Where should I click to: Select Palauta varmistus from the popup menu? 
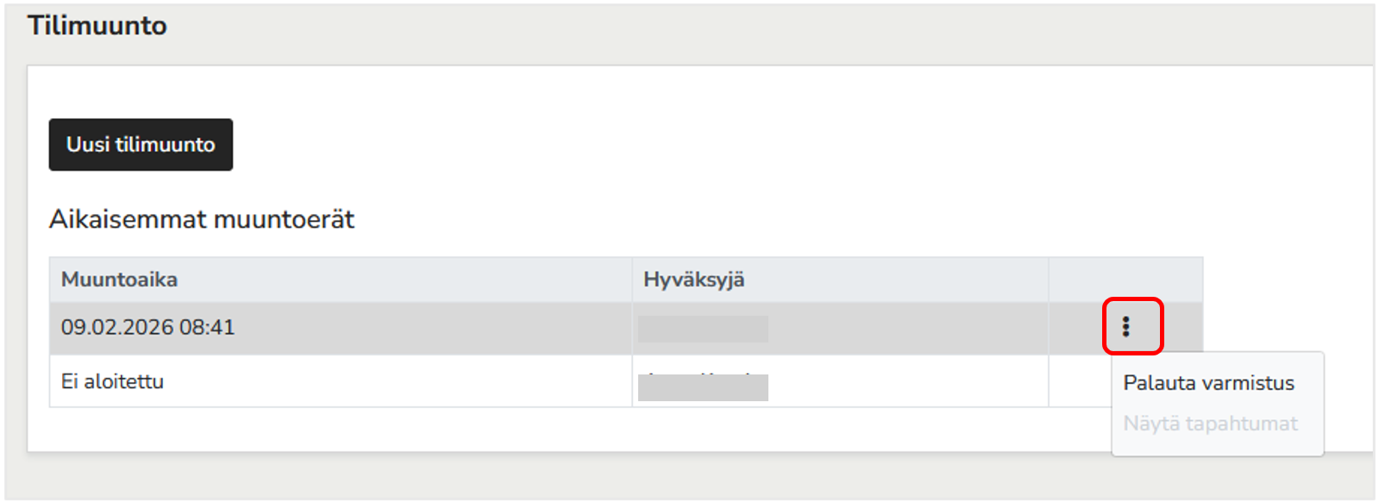pos(1208,383)
